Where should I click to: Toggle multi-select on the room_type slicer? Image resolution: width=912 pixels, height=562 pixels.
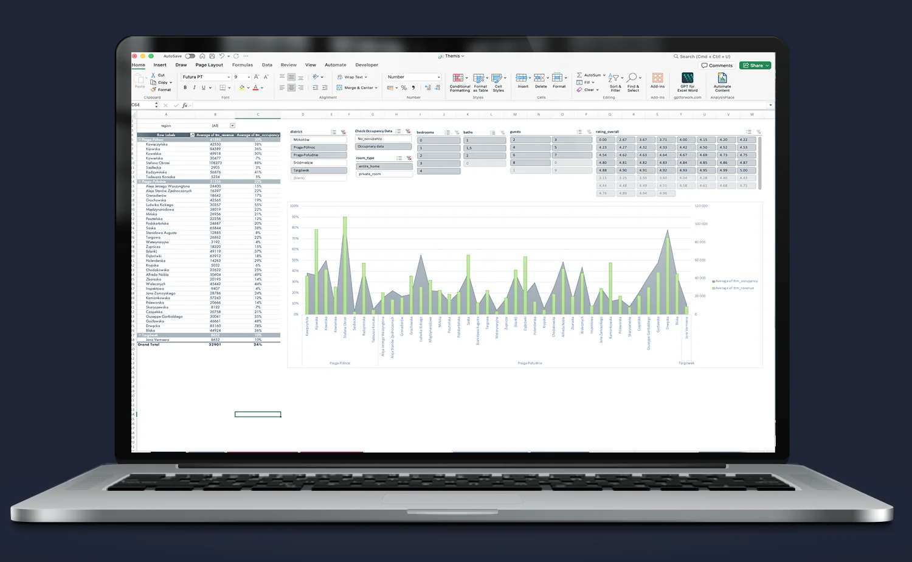(399, 158)
